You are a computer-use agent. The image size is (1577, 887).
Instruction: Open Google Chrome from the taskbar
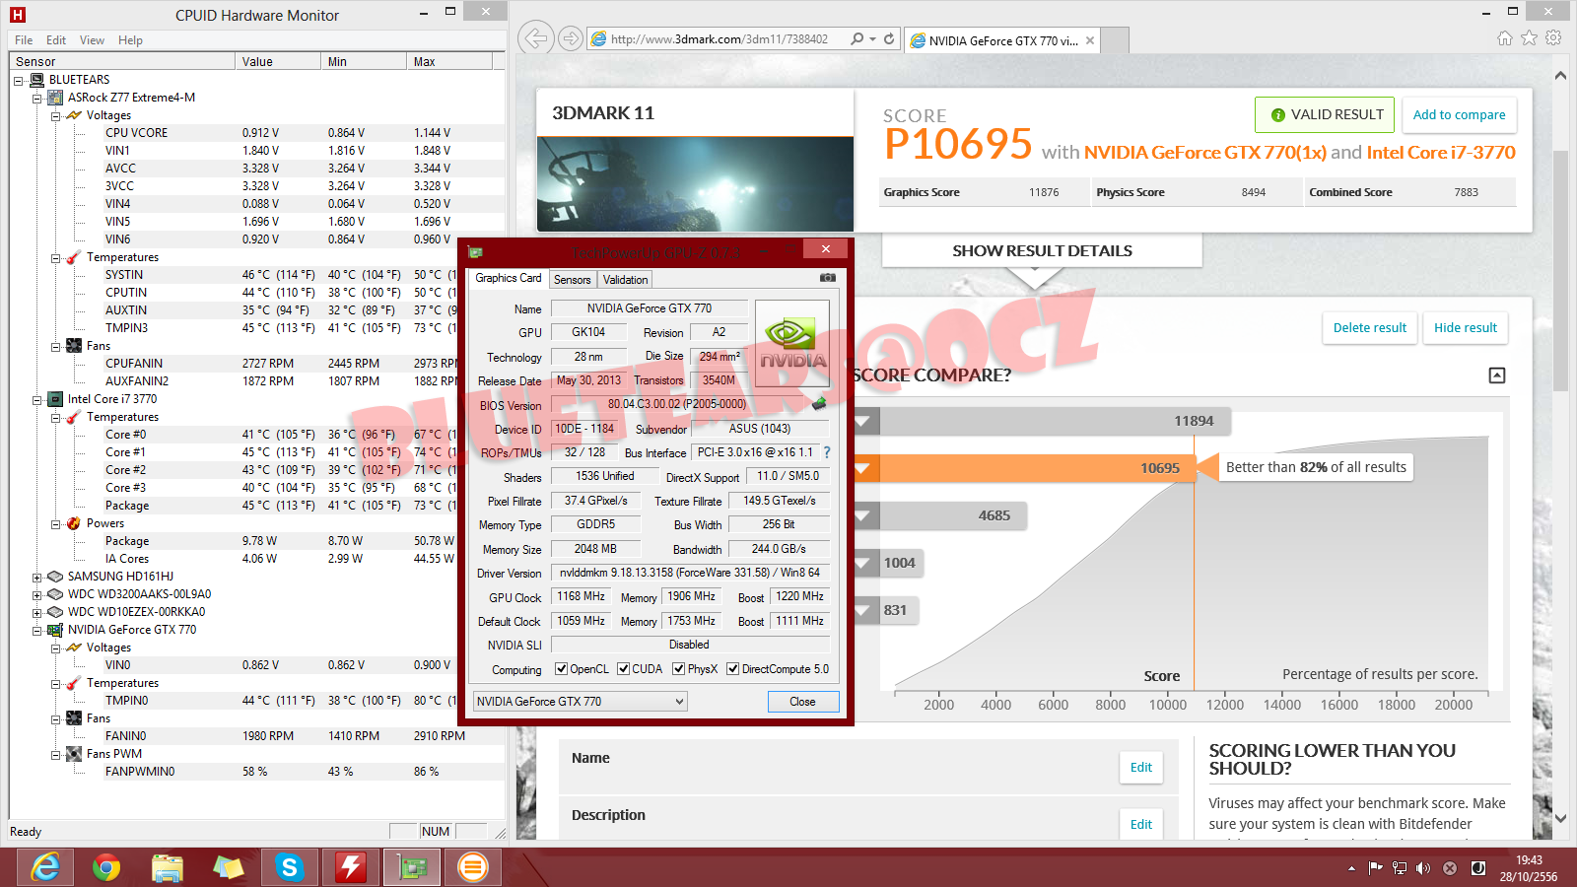coord(106,867)
